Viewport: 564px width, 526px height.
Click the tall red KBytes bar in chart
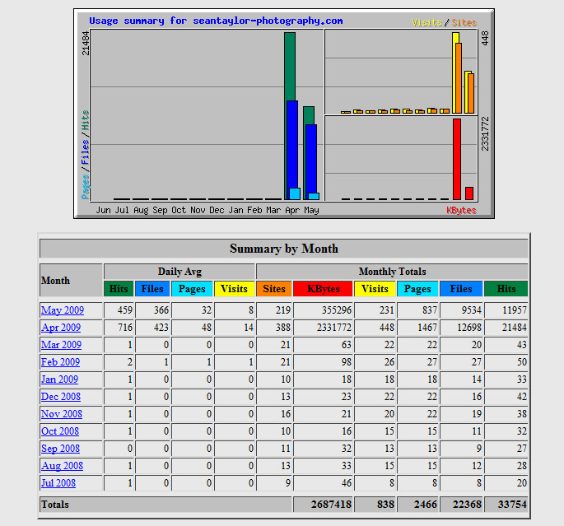(x=457, y=159)
